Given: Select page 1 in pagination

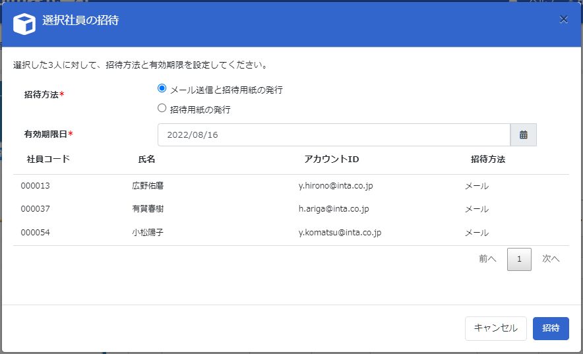Looking at the screenshot, I should [x=519, y=259].
